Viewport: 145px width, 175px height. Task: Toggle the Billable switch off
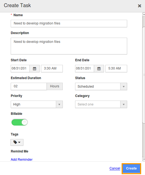click(x=20, y=122)
